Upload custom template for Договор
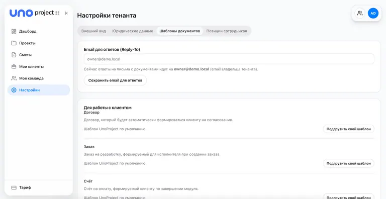This screenshot has width=386, height=199. (x=349, y=129)
